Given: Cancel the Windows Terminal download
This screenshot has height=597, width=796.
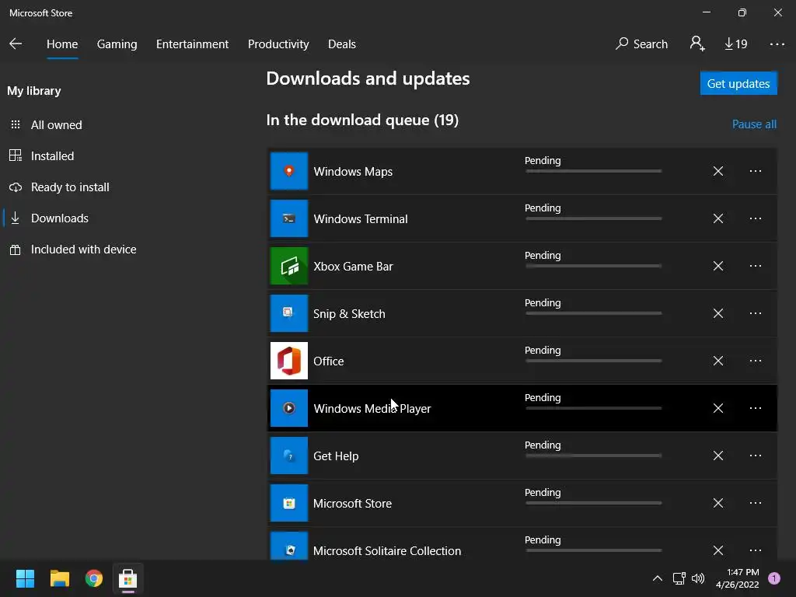Looking at the screenshot, I should [717, 218].
